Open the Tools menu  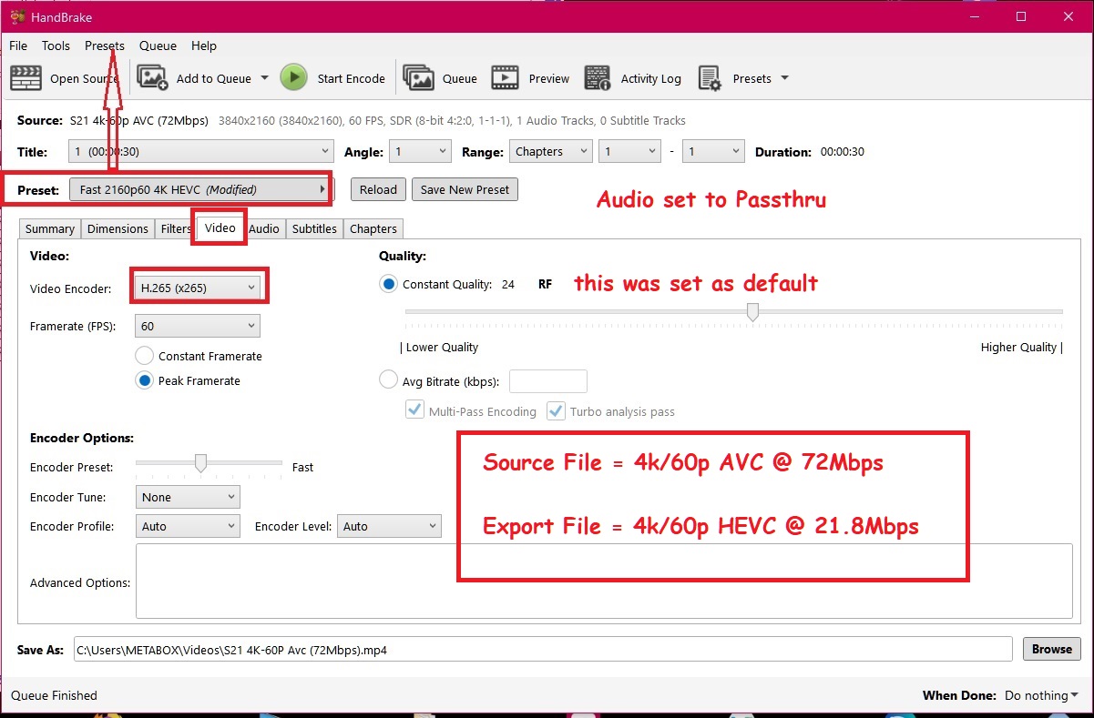[56, 46]
